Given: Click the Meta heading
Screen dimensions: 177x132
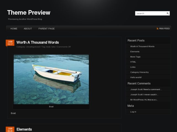Looking at the screenshot, I should (x=131, y=106).
